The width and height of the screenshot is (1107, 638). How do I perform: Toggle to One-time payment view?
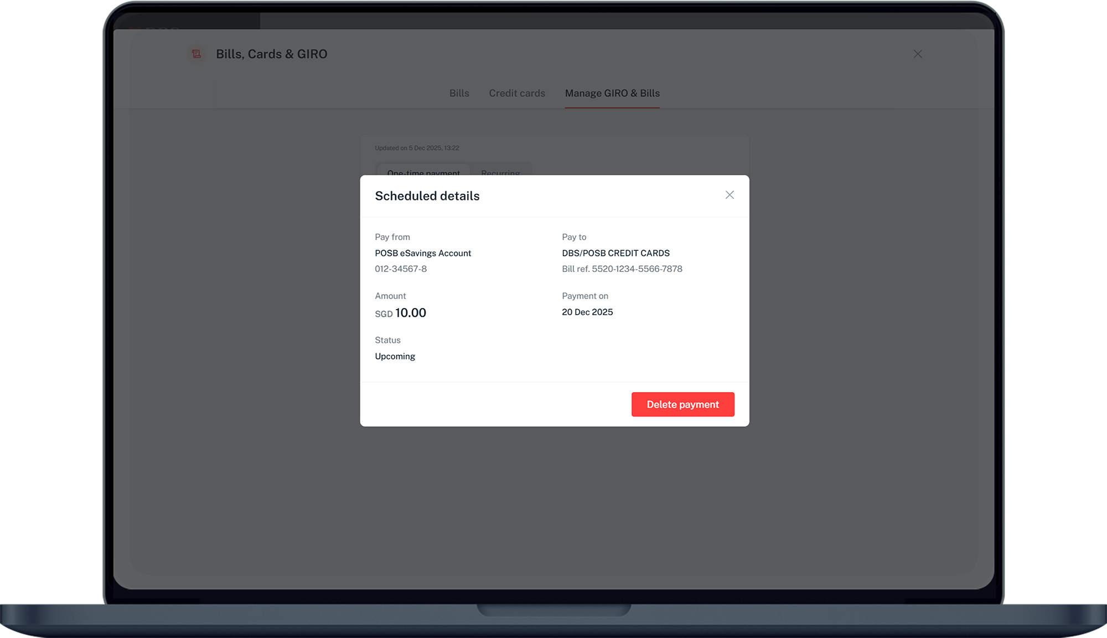(423, 171)
